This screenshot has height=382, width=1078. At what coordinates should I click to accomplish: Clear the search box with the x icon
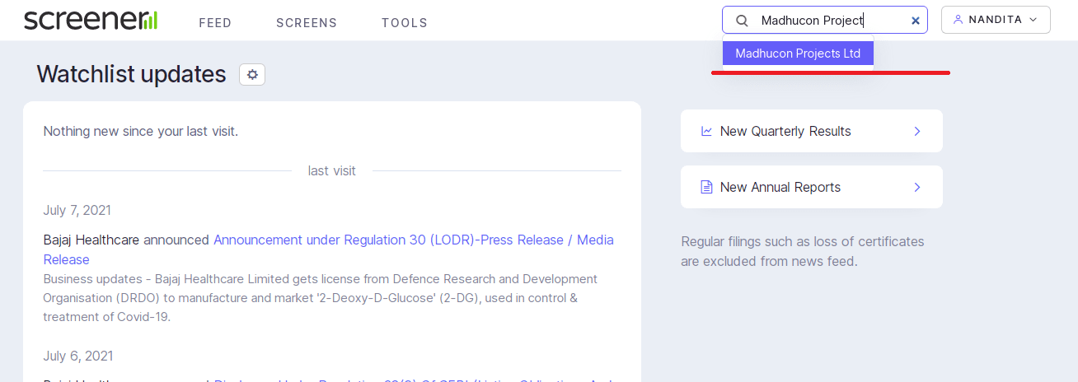point(915,21)
